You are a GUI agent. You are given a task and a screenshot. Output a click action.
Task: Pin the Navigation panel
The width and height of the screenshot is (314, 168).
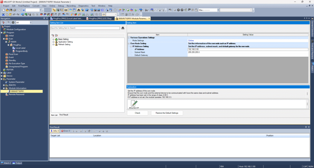44,18
